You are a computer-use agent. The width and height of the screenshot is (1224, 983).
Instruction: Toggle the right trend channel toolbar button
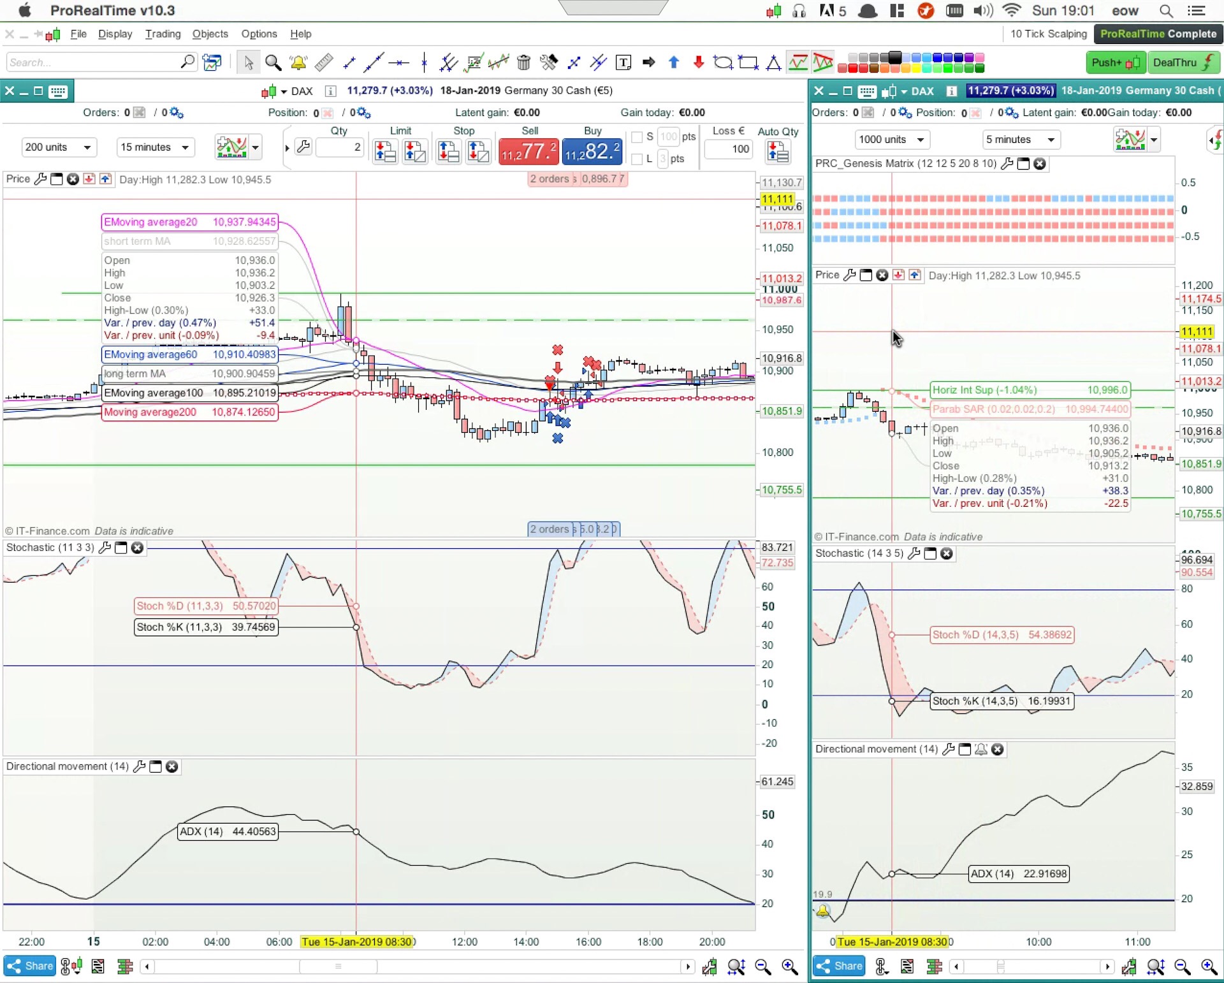pyautogui.click(x=823, y=62)
